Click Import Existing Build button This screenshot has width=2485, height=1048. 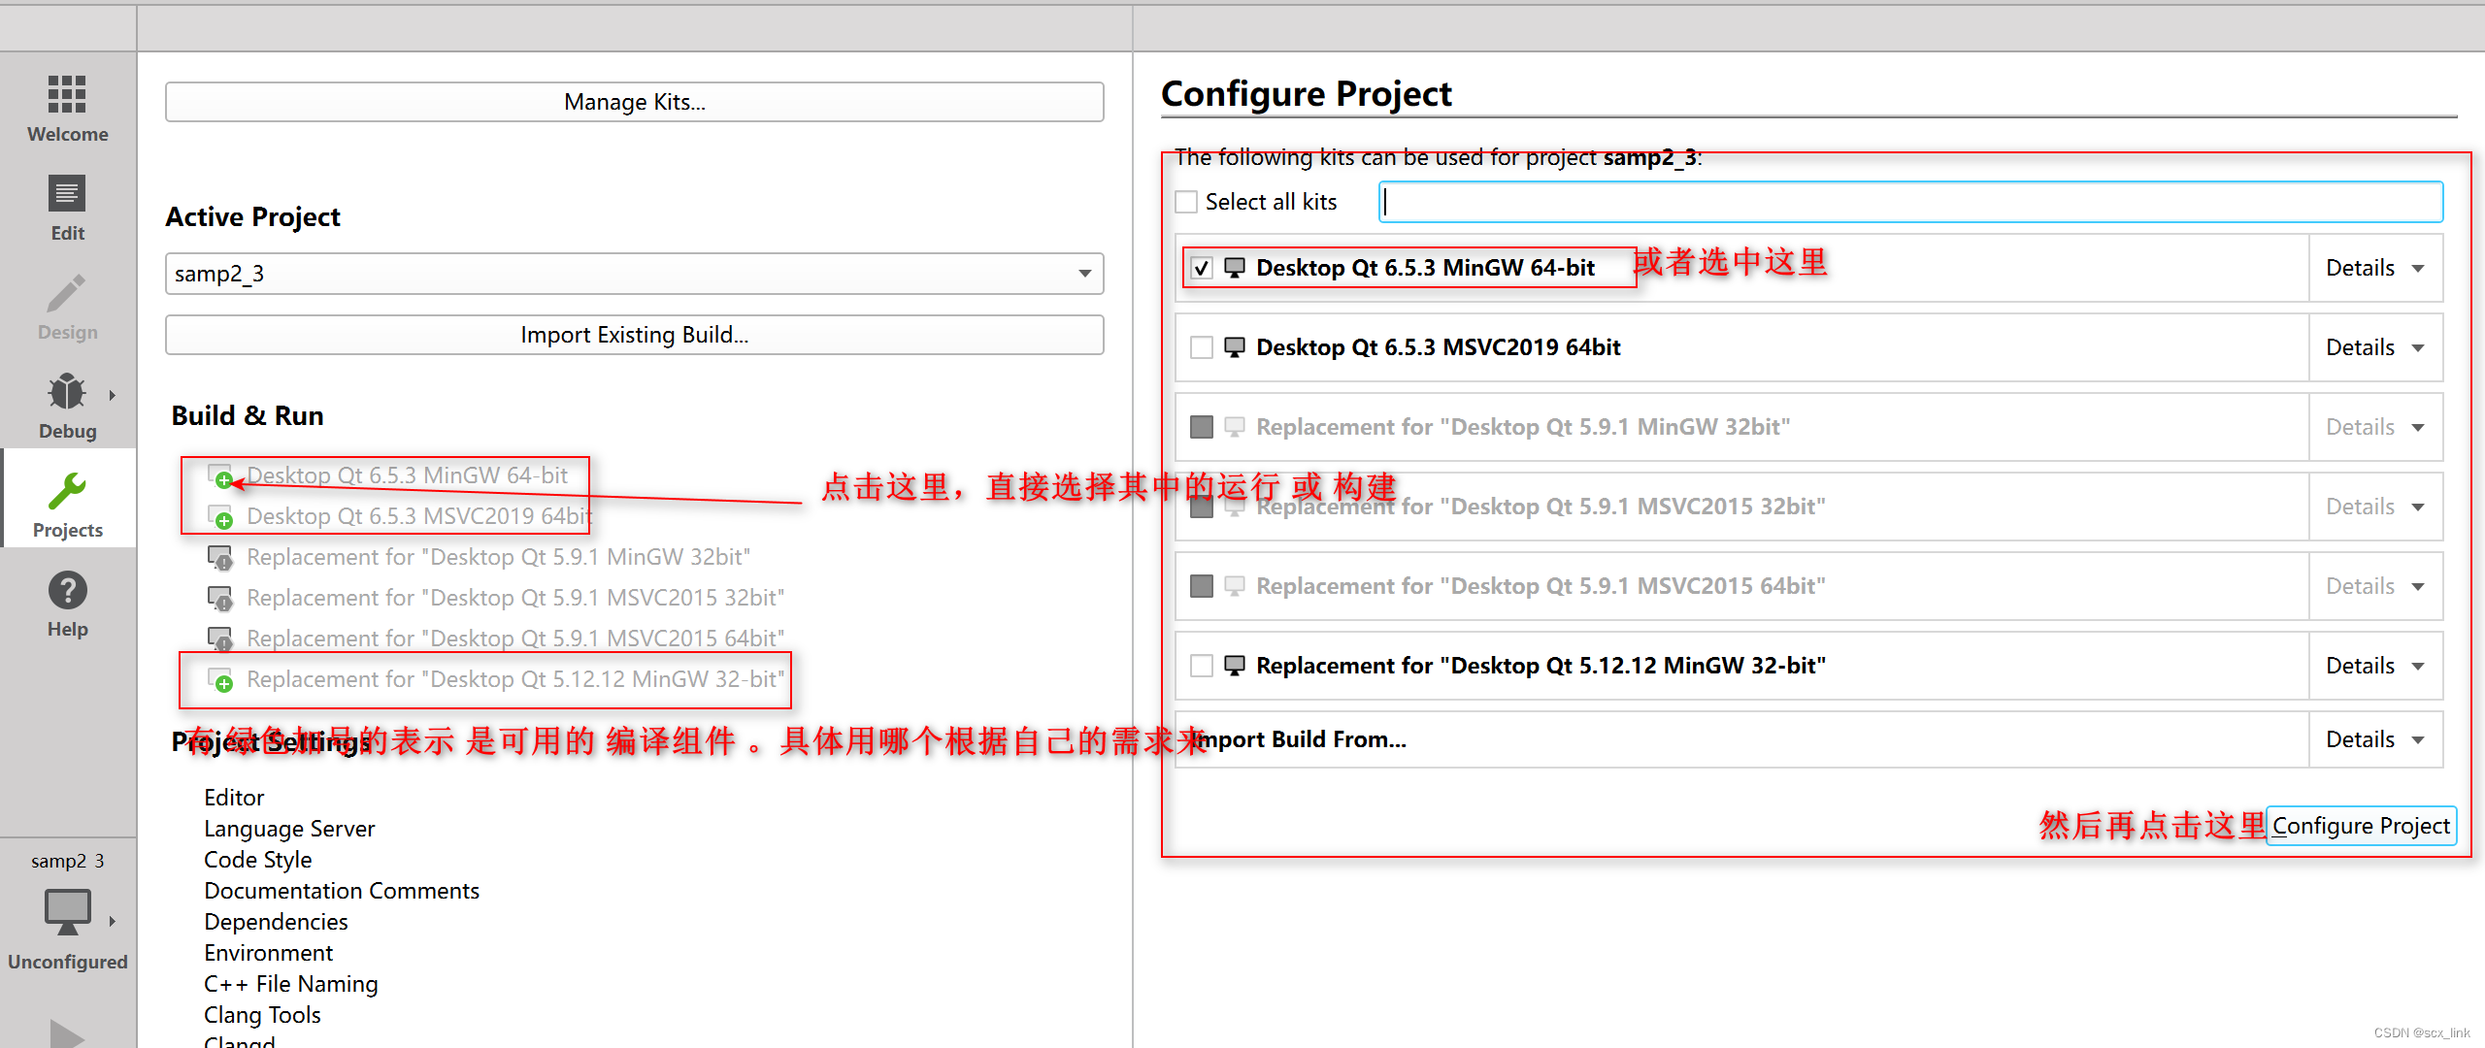point(634,335)
